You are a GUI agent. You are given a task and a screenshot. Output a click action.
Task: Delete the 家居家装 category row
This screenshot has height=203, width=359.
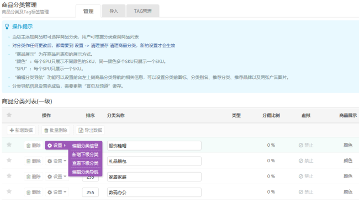(34, 177)
